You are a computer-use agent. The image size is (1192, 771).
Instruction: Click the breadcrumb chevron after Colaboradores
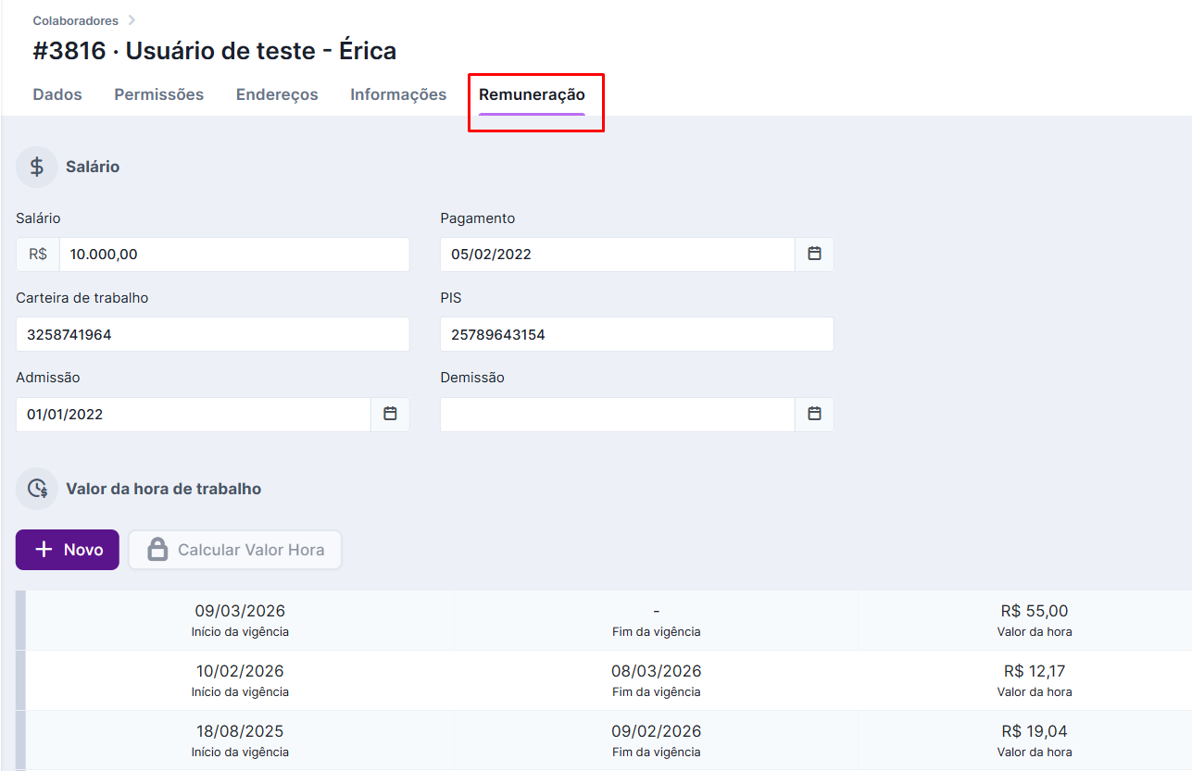tap(132, 20)
